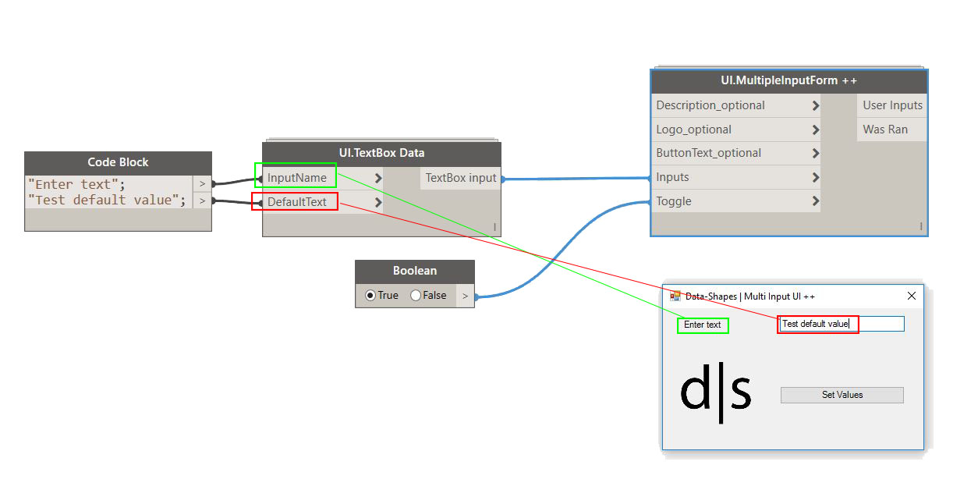This screenshot has width=978, height=497.
Task: Select the True radio button in Boolean node
Action: click(370, 296)
